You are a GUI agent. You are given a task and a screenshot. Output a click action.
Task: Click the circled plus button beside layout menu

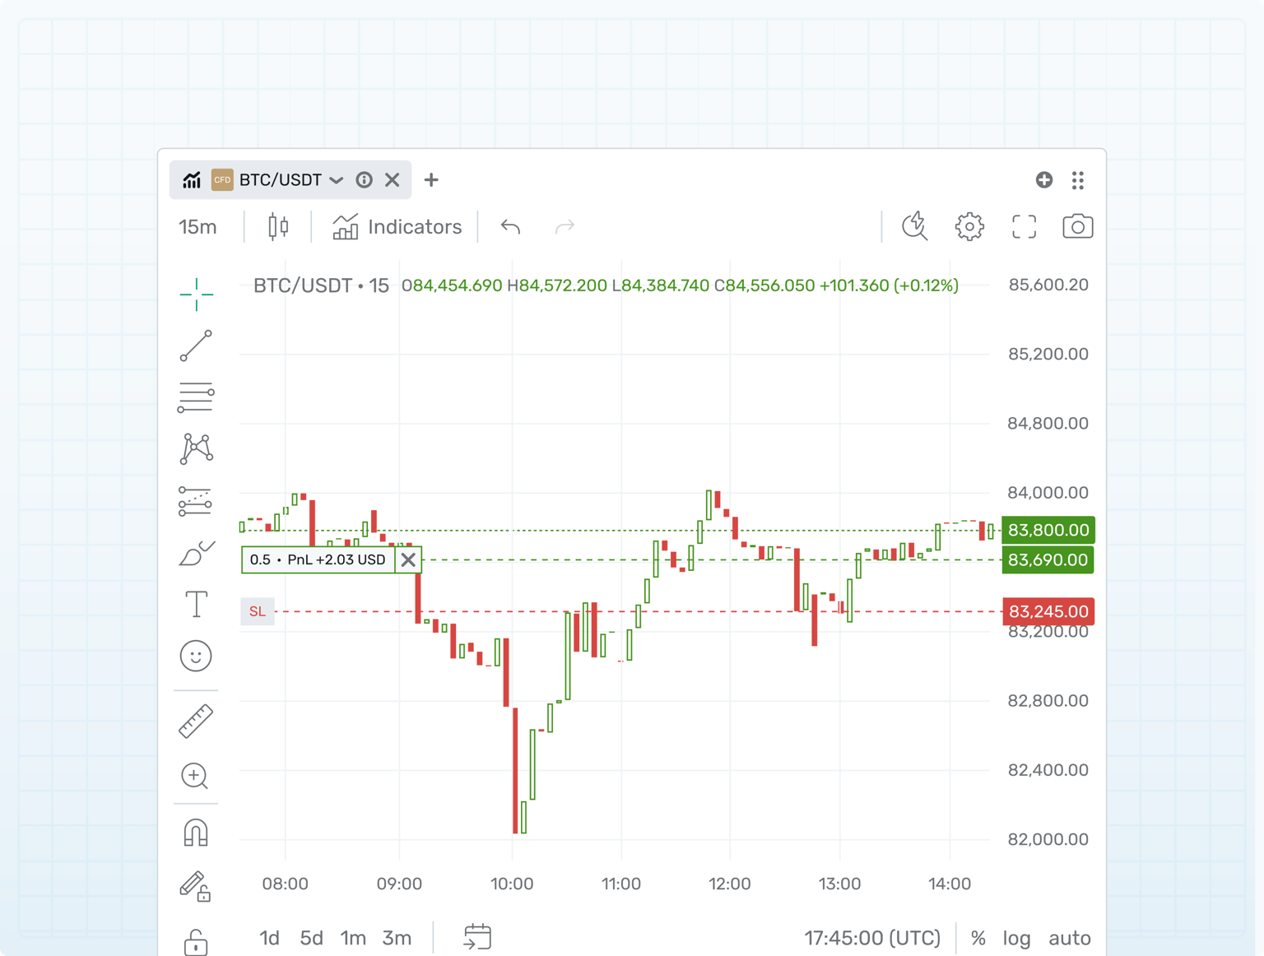1044,180
